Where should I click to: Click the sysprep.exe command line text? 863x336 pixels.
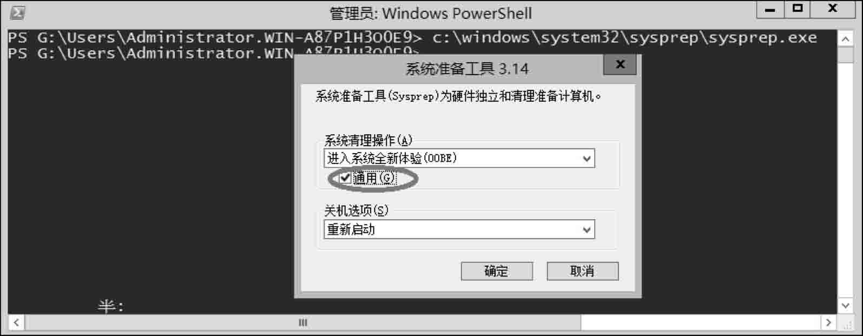pos(624,37)
